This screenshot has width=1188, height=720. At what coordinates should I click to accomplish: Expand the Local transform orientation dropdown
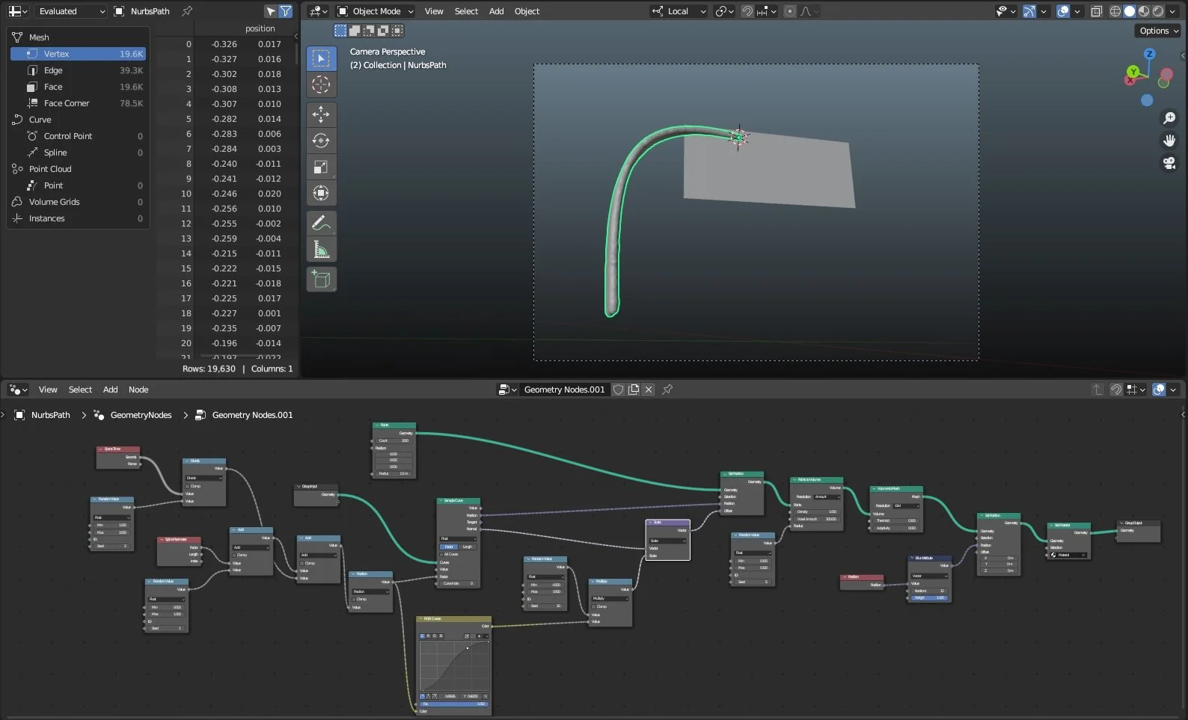click(x=679, y=11)
